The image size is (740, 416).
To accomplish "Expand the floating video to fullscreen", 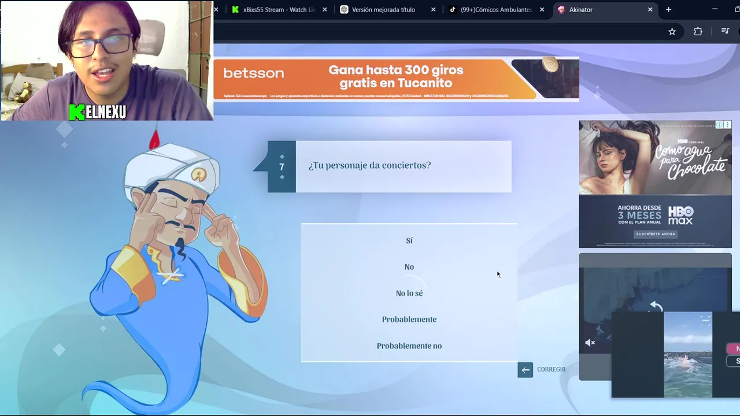I will pyautogui.click(x=705, y=320).
